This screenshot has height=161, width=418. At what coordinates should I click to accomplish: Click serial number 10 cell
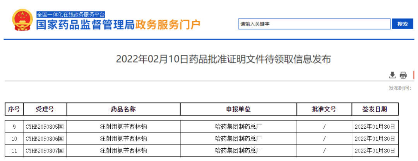(x=14, y=139)
